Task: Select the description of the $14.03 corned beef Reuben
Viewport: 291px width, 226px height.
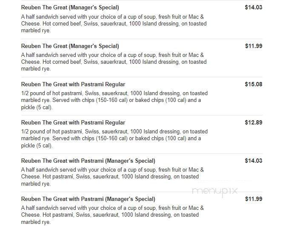Action: (114, 24)
